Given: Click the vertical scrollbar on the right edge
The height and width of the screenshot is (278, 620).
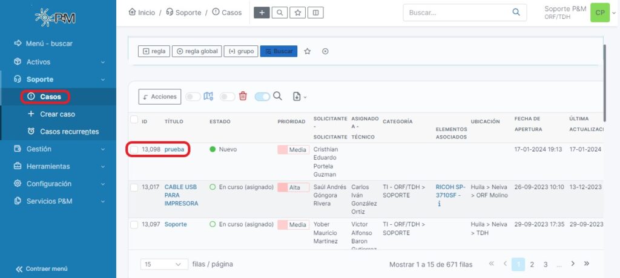Looking at the screenshot, I should (604, 66).
